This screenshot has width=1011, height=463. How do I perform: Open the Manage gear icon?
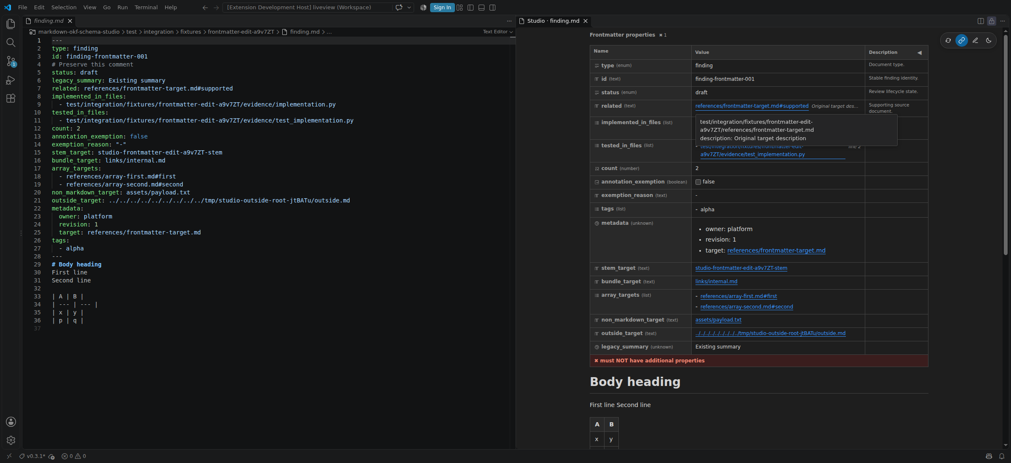click(x=11, y=440)
